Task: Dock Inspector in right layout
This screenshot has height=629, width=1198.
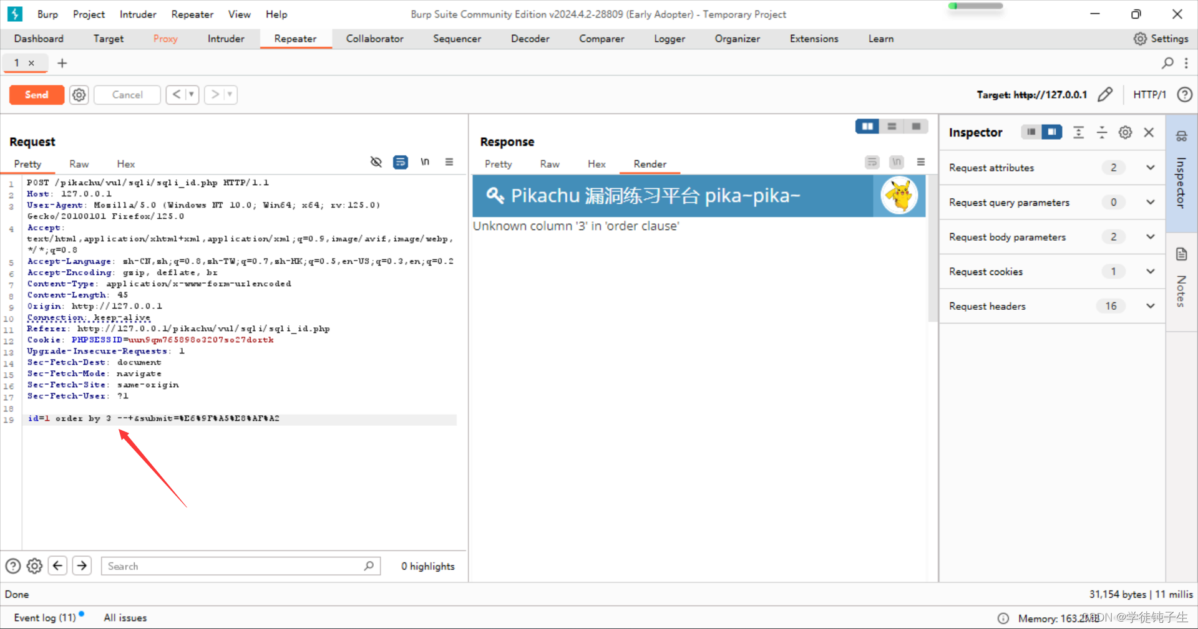Action: (x=1052, y=132)
